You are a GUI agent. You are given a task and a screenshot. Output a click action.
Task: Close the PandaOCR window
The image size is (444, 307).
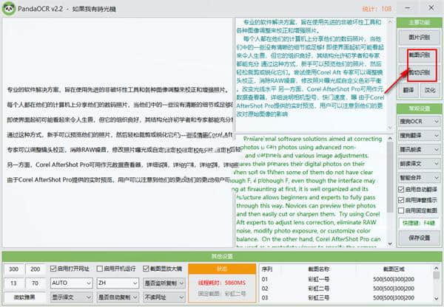click(434, 8)
